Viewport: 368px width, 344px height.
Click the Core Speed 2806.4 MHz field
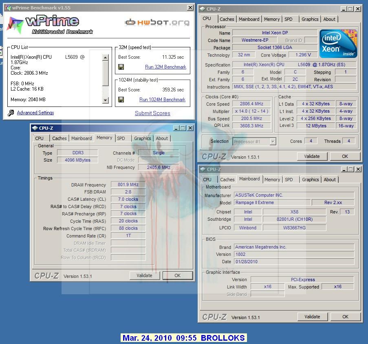[251, 104]
